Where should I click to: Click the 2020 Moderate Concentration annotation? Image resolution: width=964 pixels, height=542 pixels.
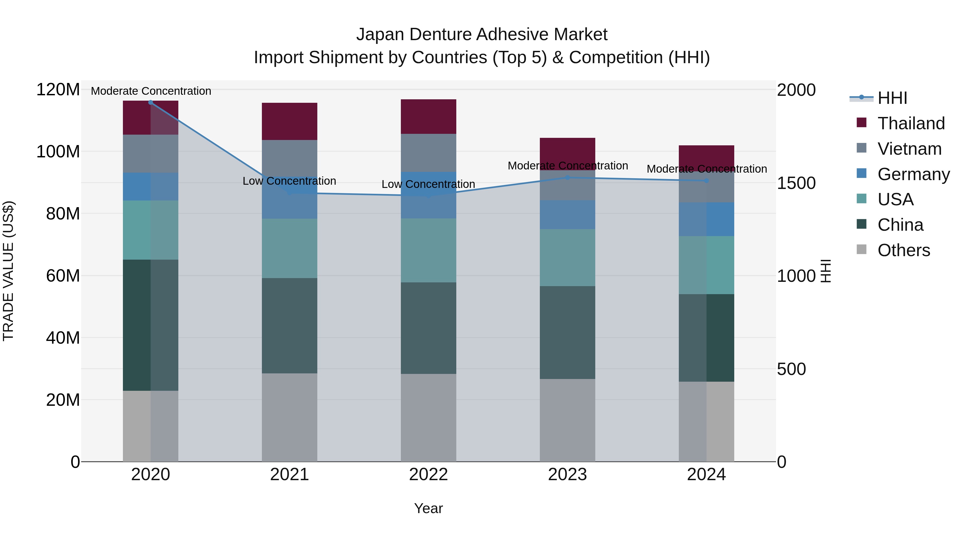point(151,91)
